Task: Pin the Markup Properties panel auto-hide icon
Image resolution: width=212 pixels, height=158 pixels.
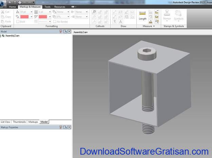Action: pos(61,127)
